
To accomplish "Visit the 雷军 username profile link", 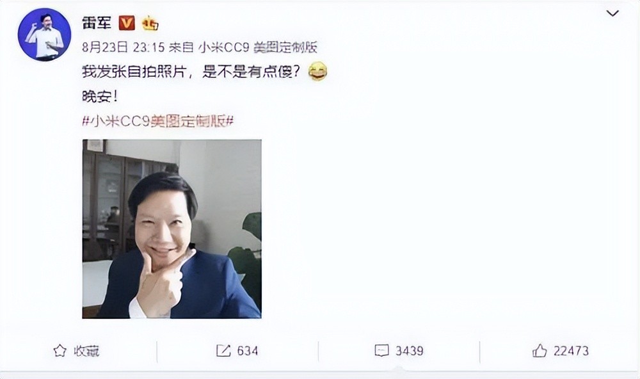I will point(97,23).
